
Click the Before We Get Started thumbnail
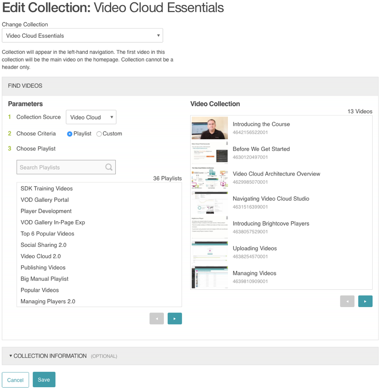click(x=210, y=153)
